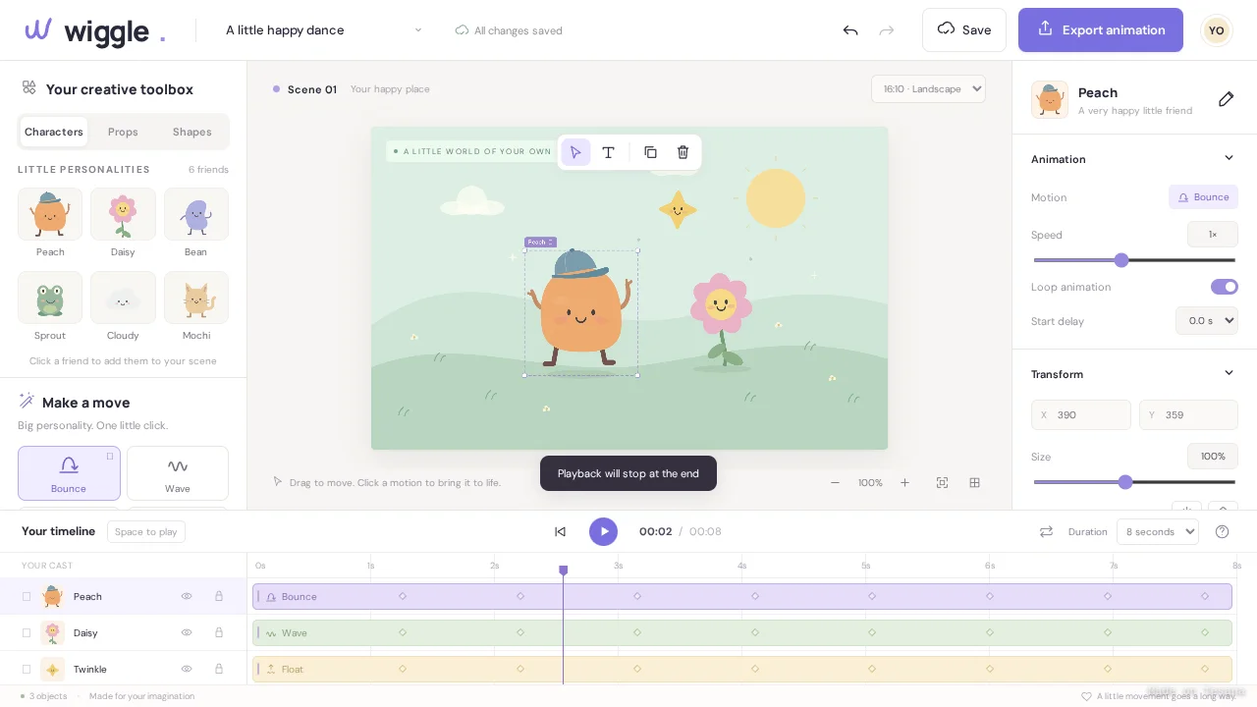The image size is (1257, 707).
Task: Play the animation
Action: (603, 531)
